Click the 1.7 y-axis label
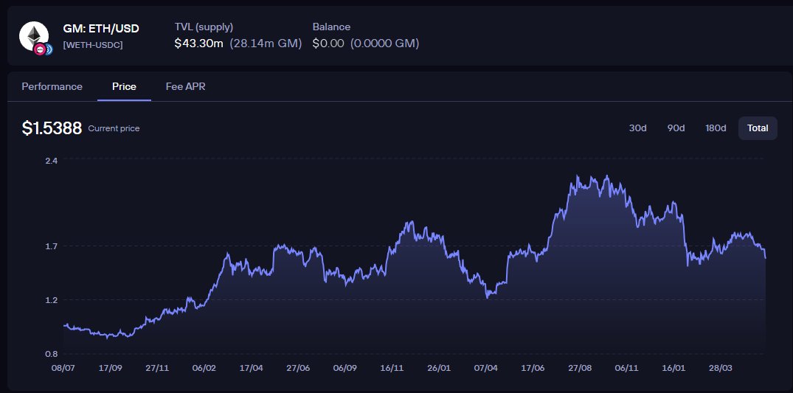 (x=52, y=246)
